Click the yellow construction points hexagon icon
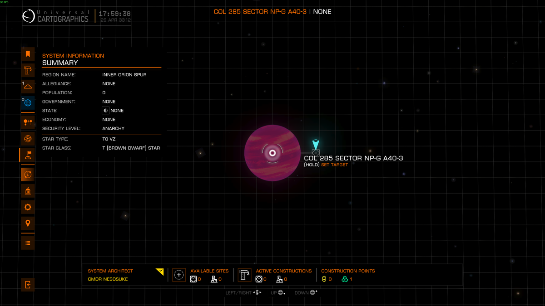 (324, 279)
